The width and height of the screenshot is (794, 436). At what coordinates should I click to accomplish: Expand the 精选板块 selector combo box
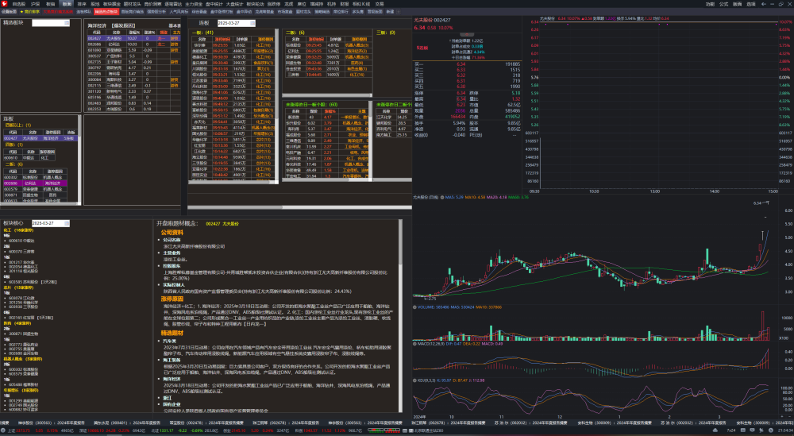pos(51,23)
